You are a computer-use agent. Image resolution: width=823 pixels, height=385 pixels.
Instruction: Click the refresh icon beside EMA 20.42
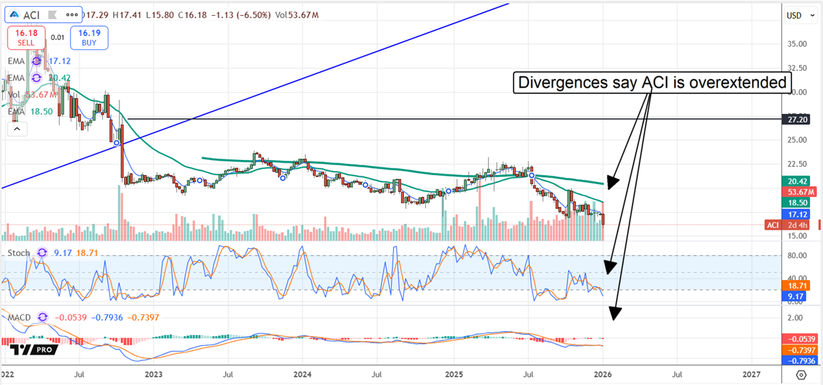36,78
